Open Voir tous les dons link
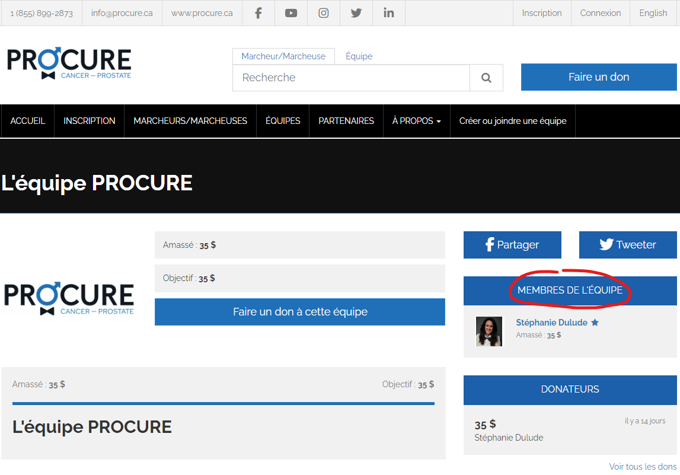The height and width of the screenshot is (475, 680). 643,467
